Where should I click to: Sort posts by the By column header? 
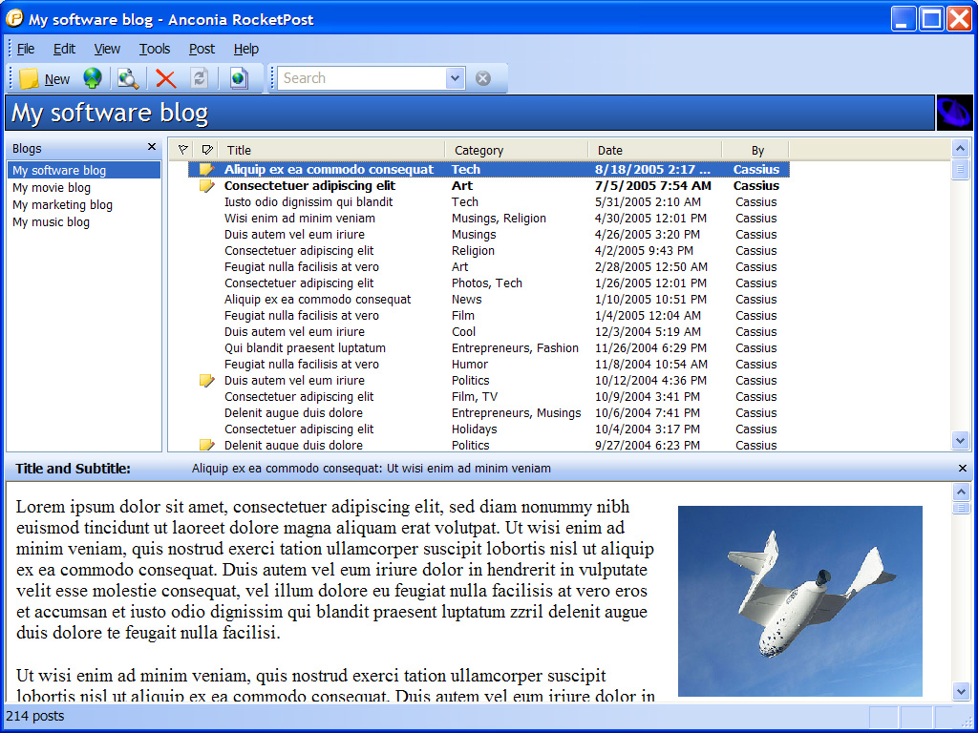[x=756, y=150]
